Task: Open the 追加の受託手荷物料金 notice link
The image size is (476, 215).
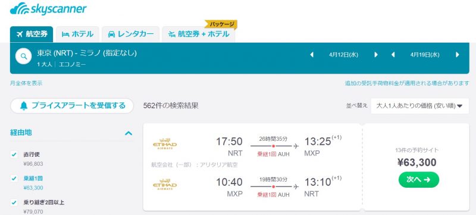Action: 407,83
